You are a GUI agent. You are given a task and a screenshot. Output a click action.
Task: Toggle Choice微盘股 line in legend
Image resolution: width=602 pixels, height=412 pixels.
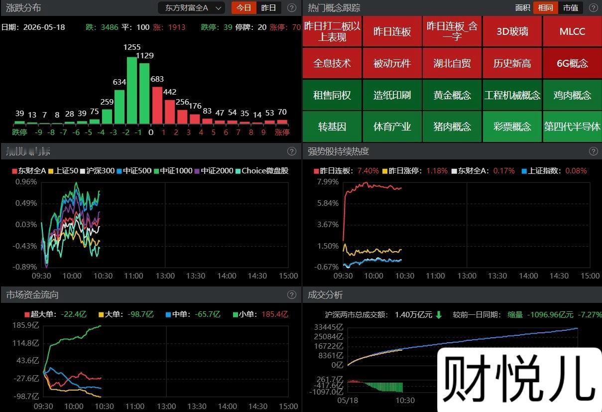click(261, 171)
